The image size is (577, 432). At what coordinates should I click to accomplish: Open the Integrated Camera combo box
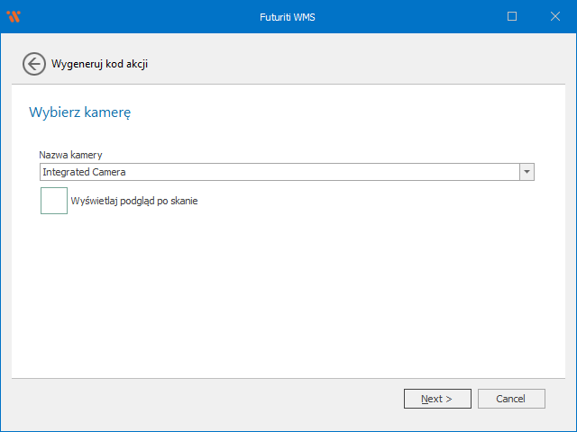279,172
